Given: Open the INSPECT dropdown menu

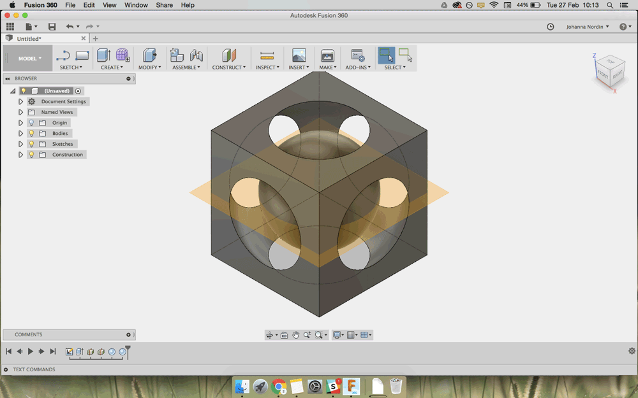Looking at the screenshot, I should tap(267, 68).
